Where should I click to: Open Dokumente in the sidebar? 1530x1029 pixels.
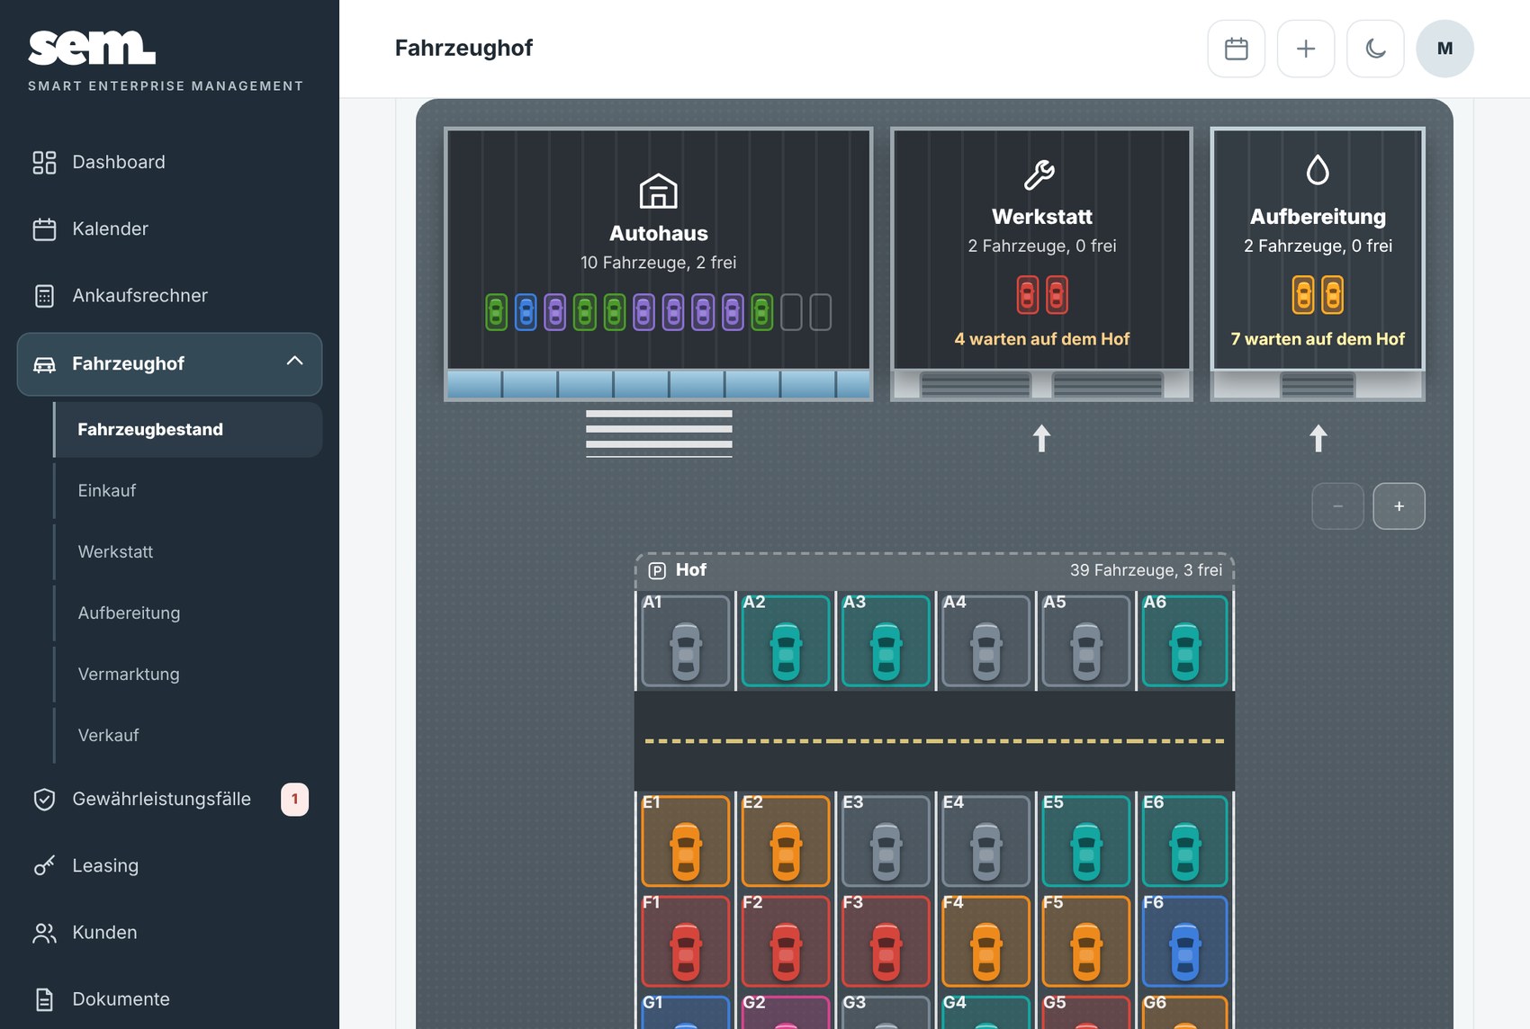169,998
